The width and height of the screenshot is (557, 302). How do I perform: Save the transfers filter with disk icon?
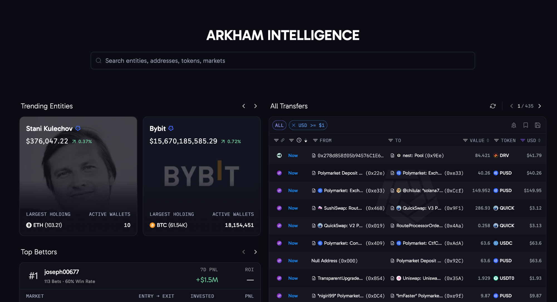(x=538, y=125)
